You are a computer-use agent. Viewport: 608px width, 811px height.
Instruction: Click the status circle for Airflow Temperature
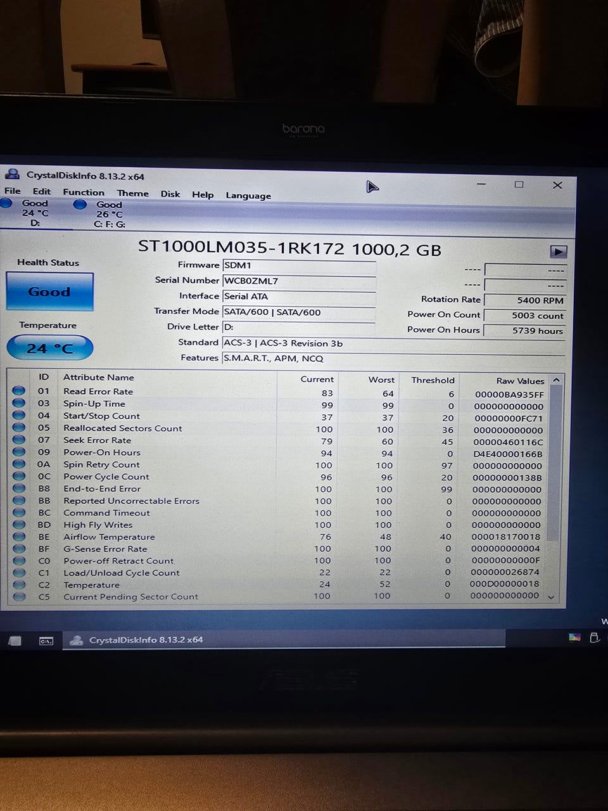[19, 537]
